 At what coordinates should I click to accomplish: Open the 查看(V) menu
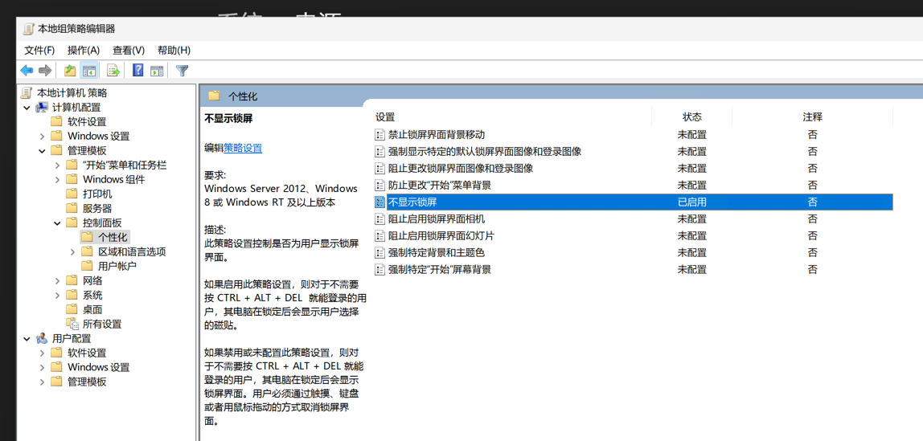129,50
